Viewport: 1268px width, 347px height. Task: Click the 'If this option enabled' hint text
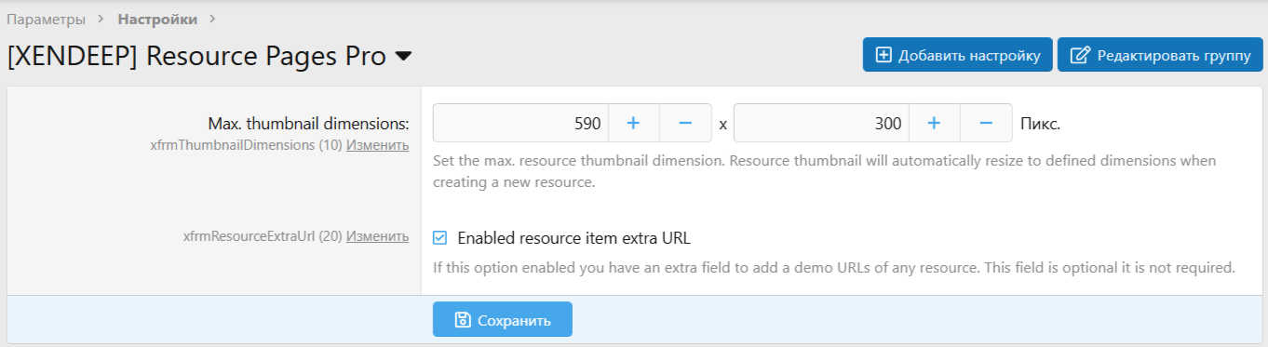(834, 268)
